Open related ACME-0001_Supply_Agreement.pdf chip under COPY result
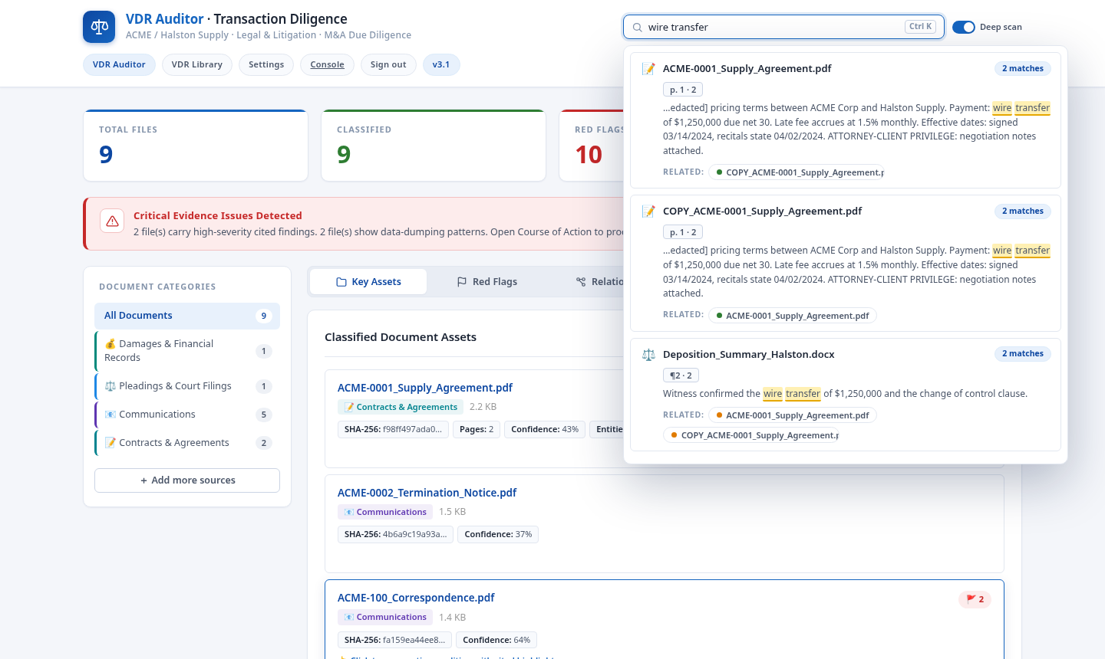Image resolution: width=1105 pixels, height=659 pixels. 793,316
